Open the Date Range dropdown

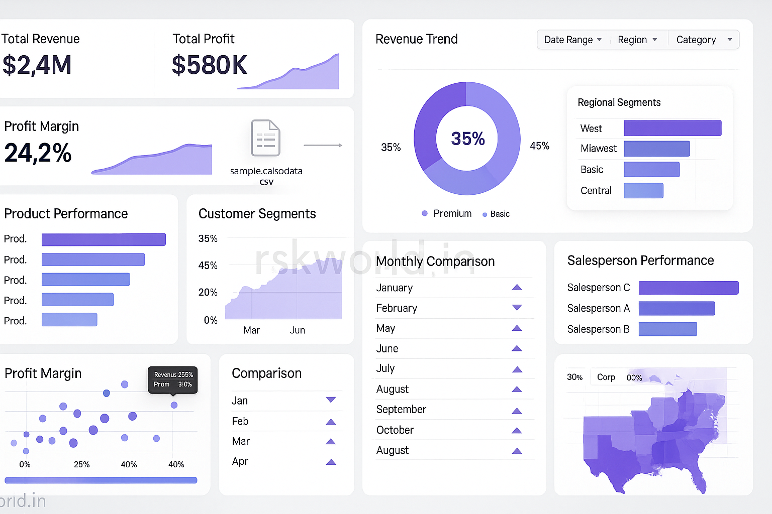tap(572, 40)
